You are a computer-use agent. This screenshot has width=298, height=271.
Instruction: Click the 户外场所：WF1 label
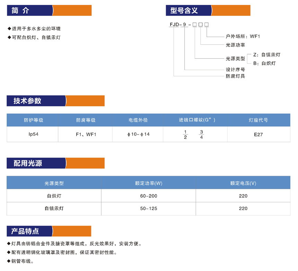click(243, 36)
